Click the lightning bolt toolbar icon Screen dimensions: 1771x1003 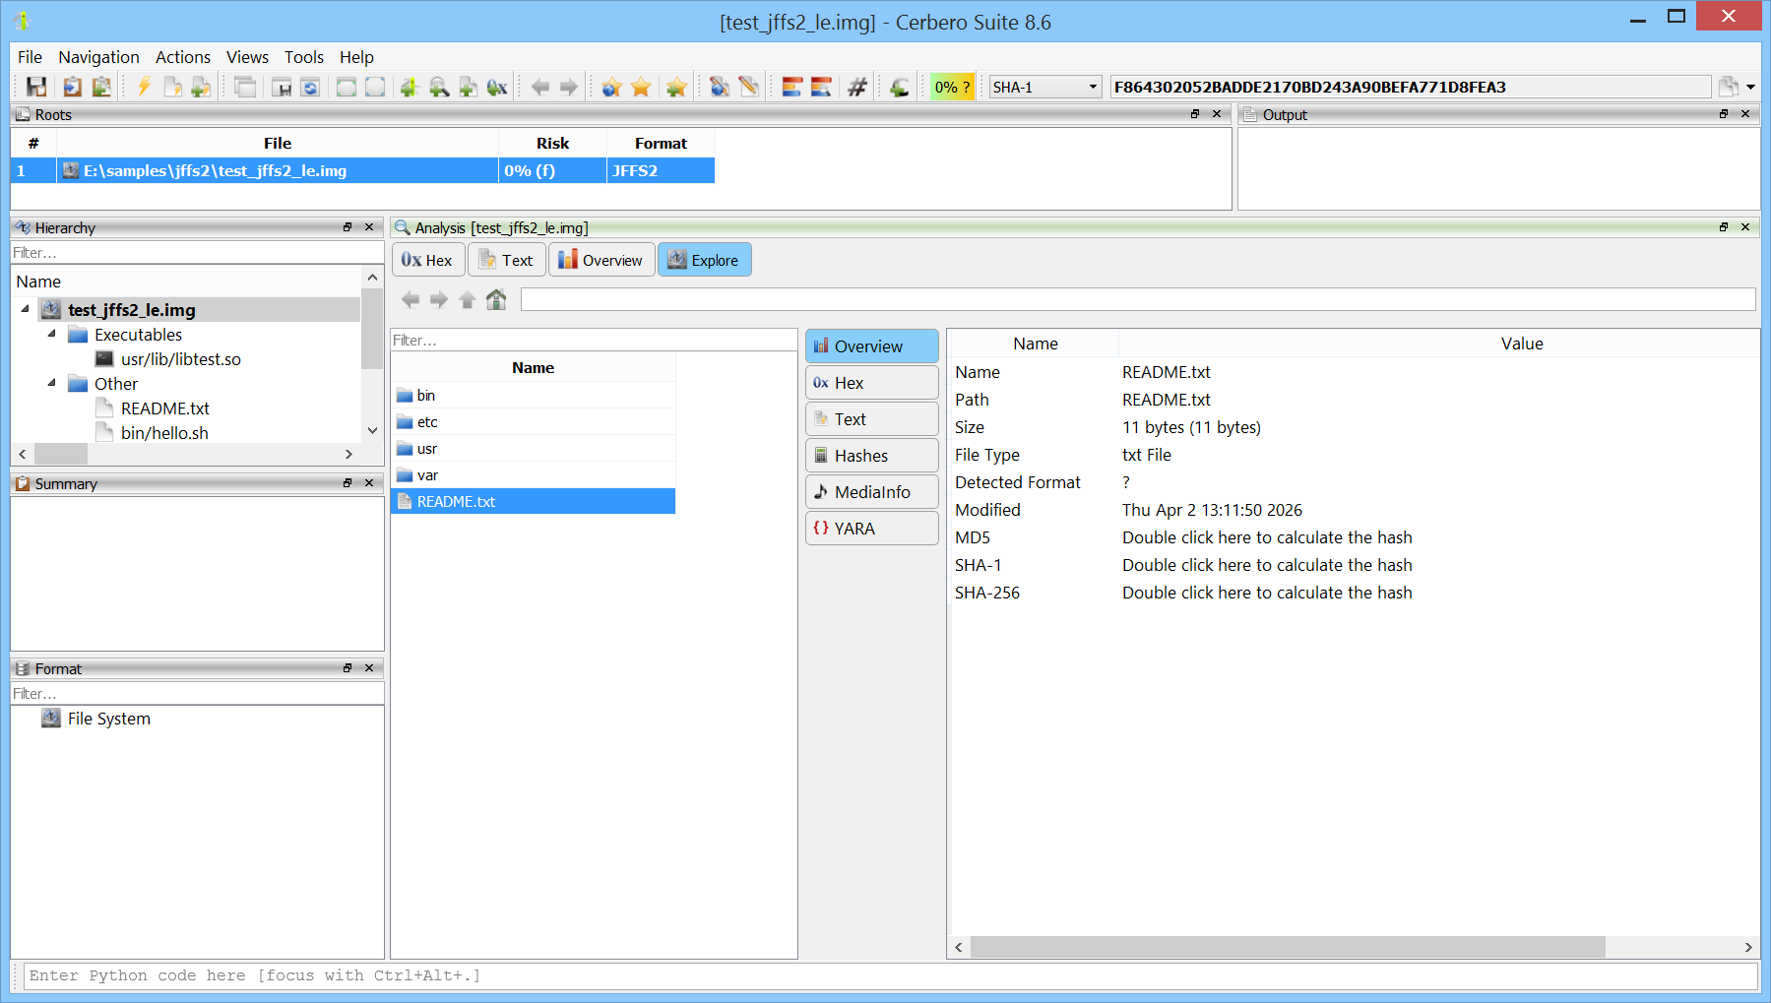tap(144, 87)
